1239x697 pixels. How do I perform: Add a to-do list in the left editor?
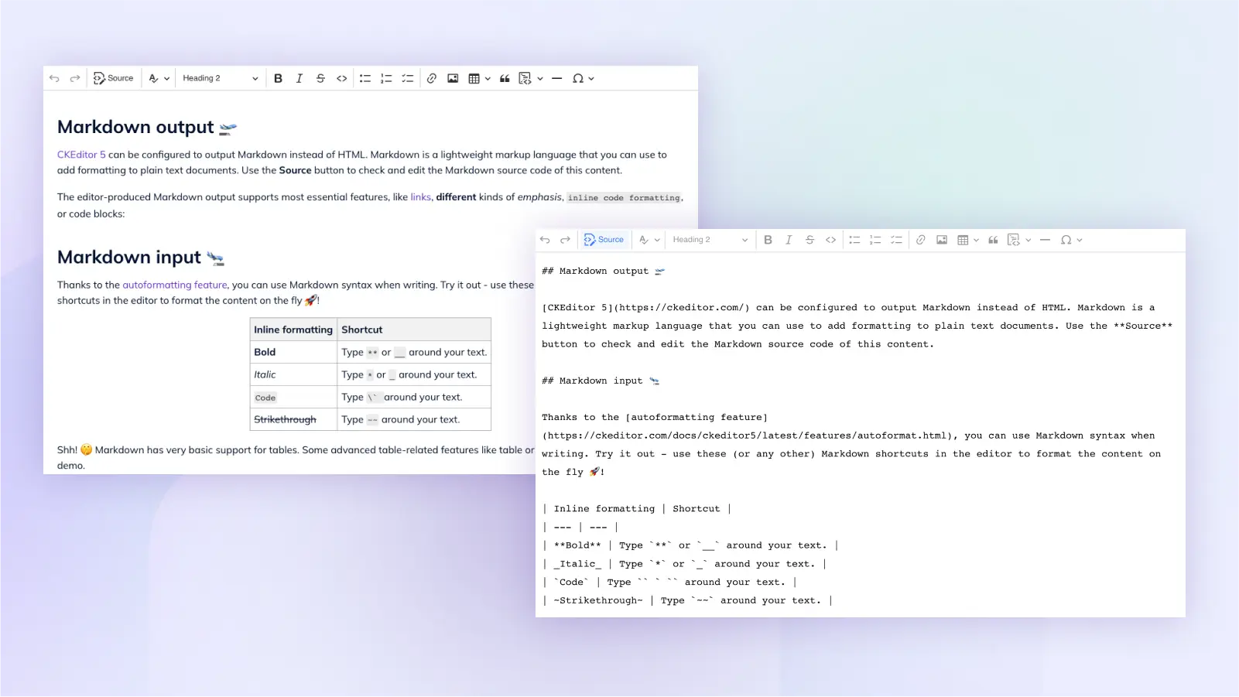pyautogui.click(x=407, y=78)
